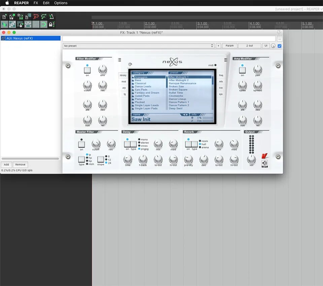Viewport: 323px width, 286px height.
Task: Open the Edit menu
Action: pos(46,3)
